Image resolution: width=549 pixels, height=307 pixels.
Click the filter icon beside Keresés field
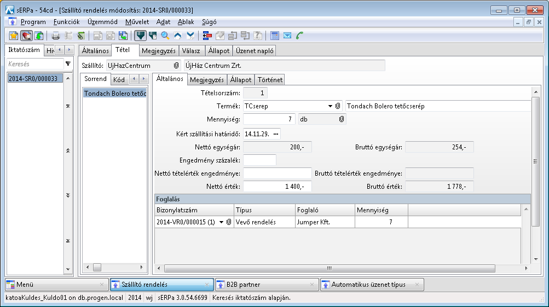click(x=68, y=64)
